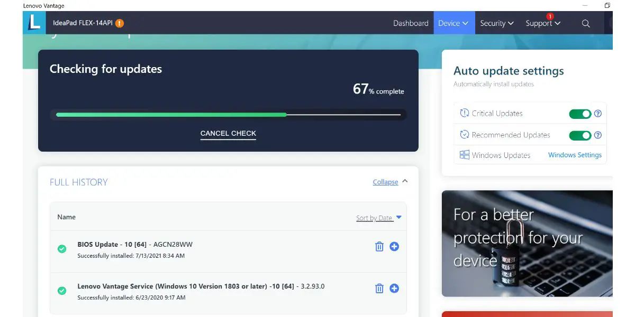Image resolution: width=635 pixels, height=317 pixels.
Task: Delete the BIOS Update history entry
Action: coord(379,246)
